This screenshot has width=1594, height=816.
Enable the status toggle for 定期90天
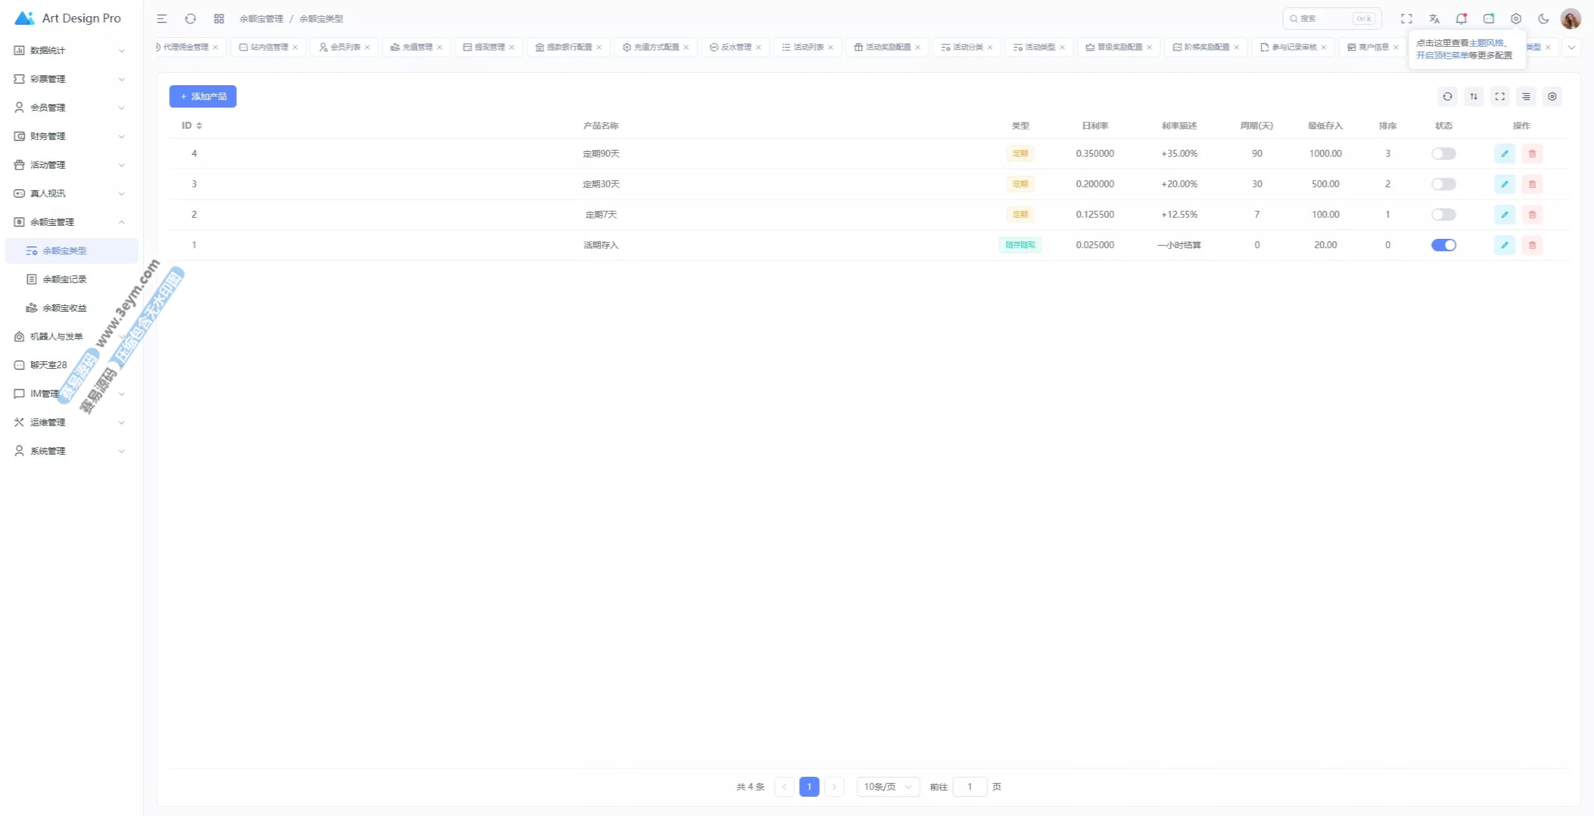[x=1443, y=154]
